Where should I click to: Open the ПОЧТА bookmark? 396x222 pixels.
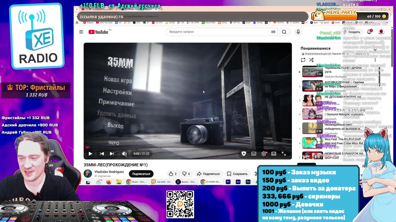pyautogui.click(x=278, y=23)
